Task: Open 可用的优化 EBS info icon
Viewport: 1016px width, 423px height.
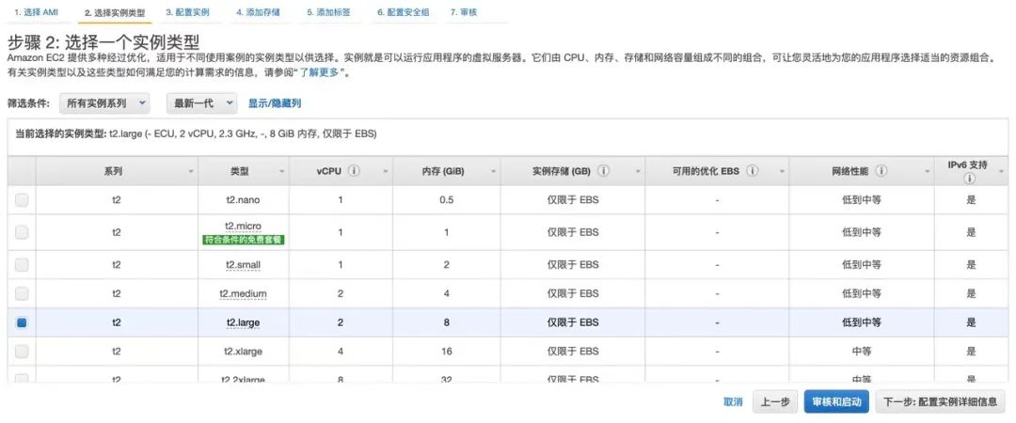Action: tap(753, 172)
